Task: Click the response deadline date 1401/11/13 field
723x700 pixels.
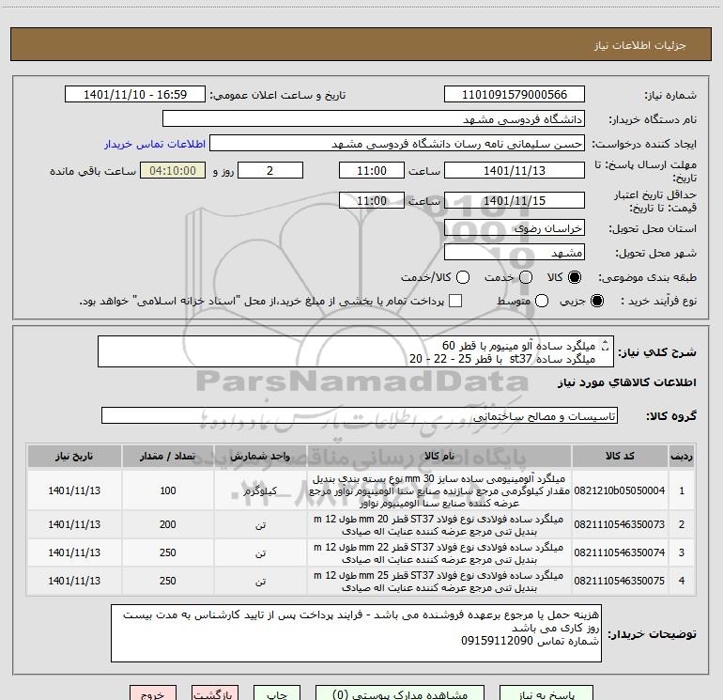Action: tap(515, 170)
